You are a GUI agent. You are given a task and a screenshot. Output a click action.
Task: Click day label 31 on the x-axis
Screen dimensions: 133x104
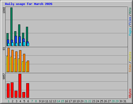[x=125, y=101]
